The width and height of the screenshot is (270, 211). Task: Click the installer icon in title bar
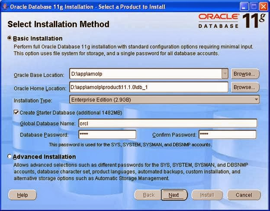click(5, 7)
